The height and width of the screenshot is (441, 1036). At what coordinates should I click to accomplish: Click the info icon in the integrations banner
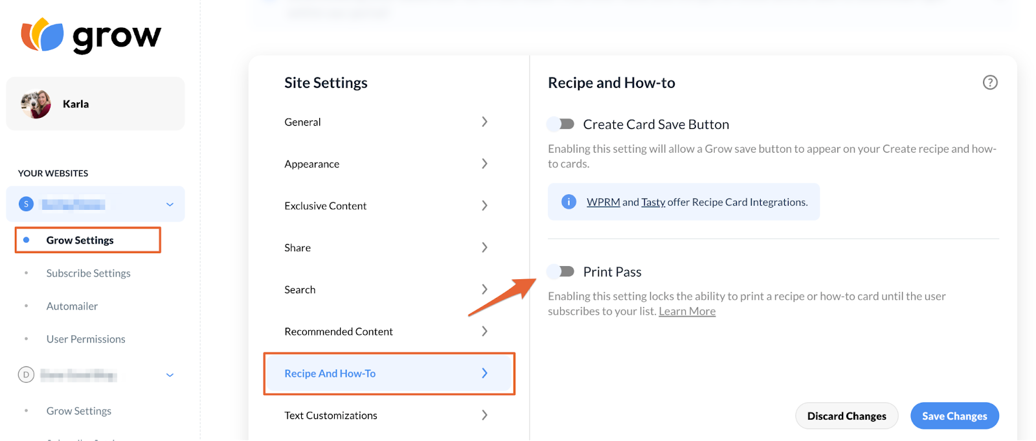[568, 201]
